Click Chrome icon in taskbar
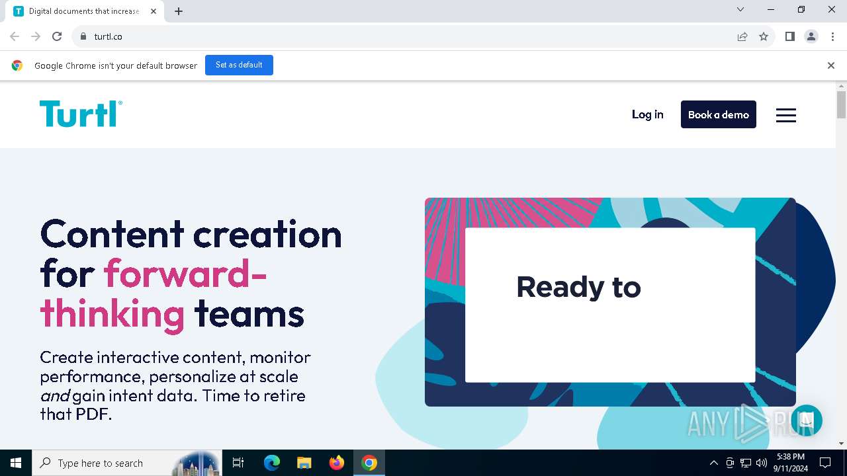Image resolution: width=847 pixels, height=476 pixels. [x=369, y=463]
